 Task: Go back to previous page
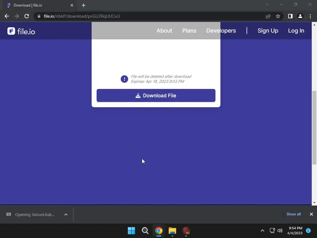[x=7, y=16]
